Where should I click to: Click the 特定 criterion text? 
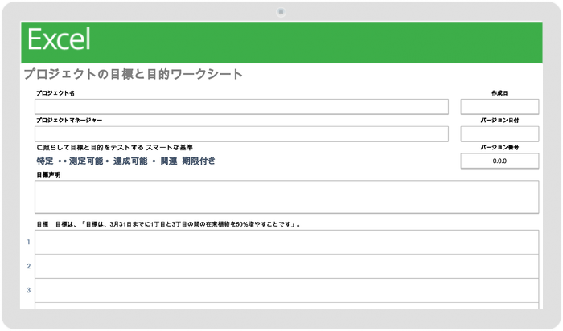pos(45,161)
